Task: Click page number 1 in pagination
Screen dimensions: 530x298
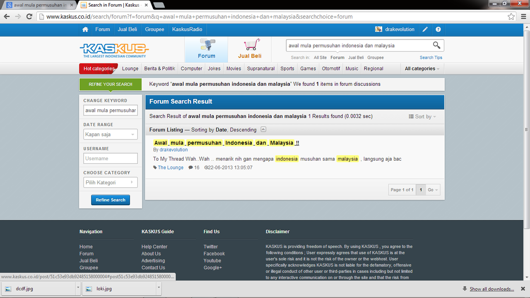Action: click(421, 190)
